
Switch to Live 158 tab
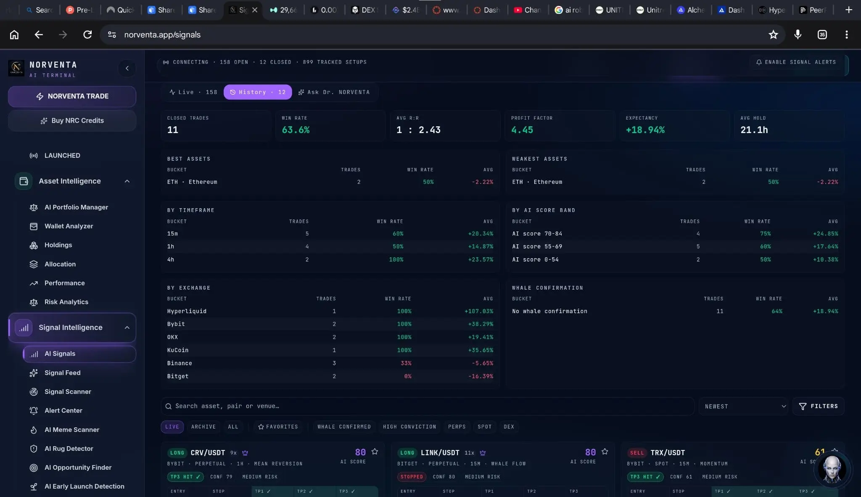coord(193,92)
